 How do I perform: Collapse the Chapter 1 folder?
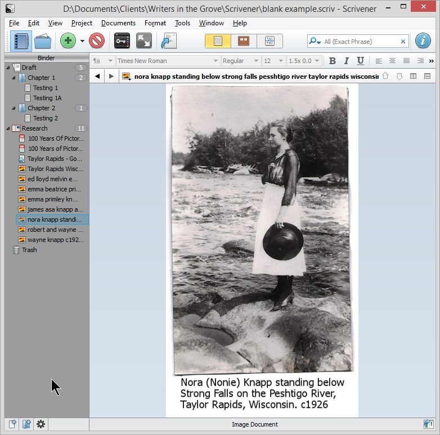[x=14, y=78]
